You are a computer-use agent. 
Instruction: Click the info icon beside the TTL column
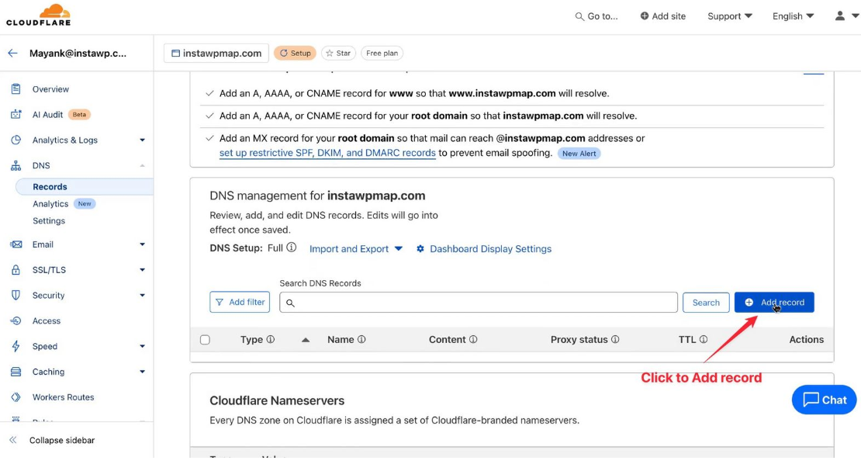tap(704, 339)
